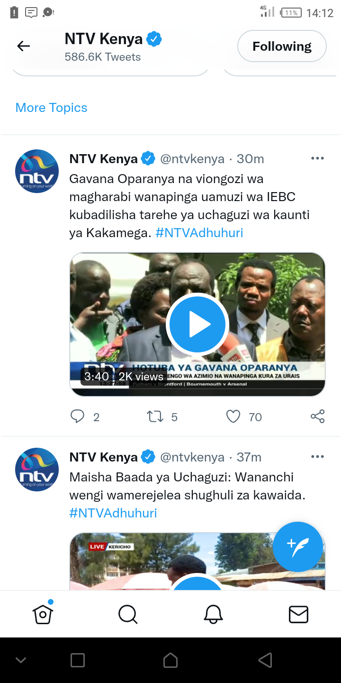Image resolution: width=341 pixels, height=683 pixels.
Task: Tap the back arrow icon
Action: tap(23, 46)
